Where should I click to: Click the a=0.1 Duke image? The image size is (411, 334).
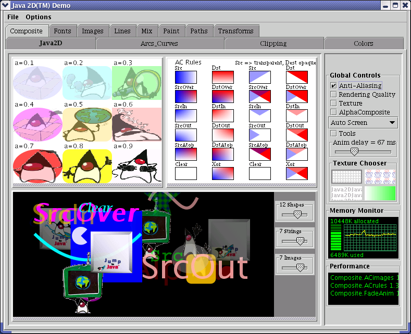tap(38, 83)
